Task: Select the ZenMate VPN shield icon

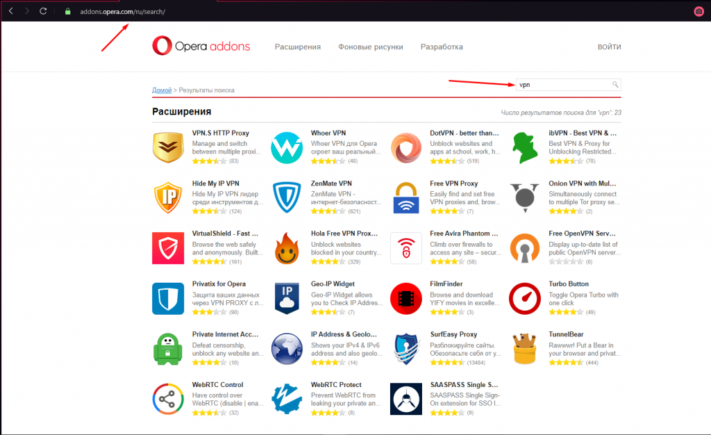Action: [x=287, y=197]
